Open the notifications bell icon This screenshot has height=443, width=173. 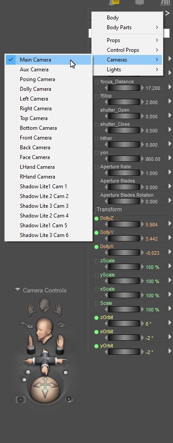click(114, 2)
